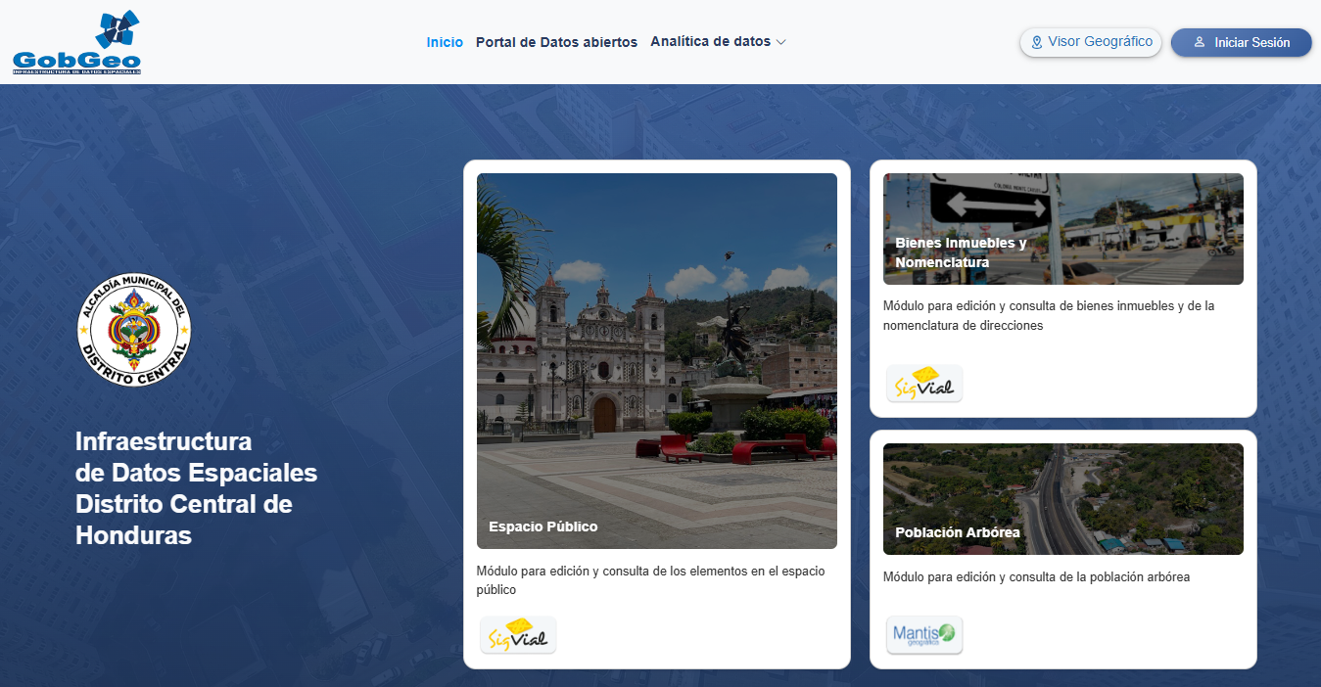Screen dimensions: 1321x687
Task: Open Portal de Datos abiertos
Action: tap(556, 42)
